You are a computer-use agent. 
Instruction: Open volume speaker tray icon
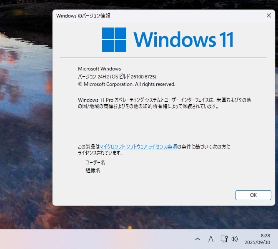[x=234, y=239]
